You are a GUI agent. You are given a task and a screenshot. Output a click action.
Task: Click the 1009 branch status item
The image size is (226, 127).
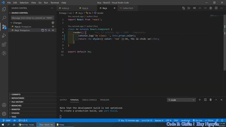tap(7, 120)
